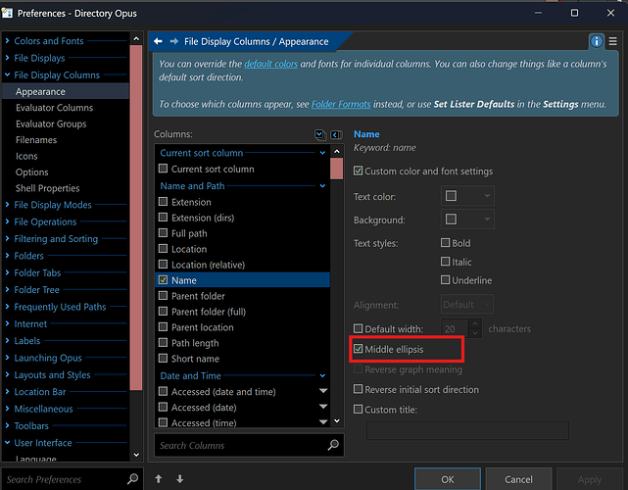The width and height of the screenshot is (628, 490).
Task: Expand the Colors and Fonts category
Action: coord(7,40)
